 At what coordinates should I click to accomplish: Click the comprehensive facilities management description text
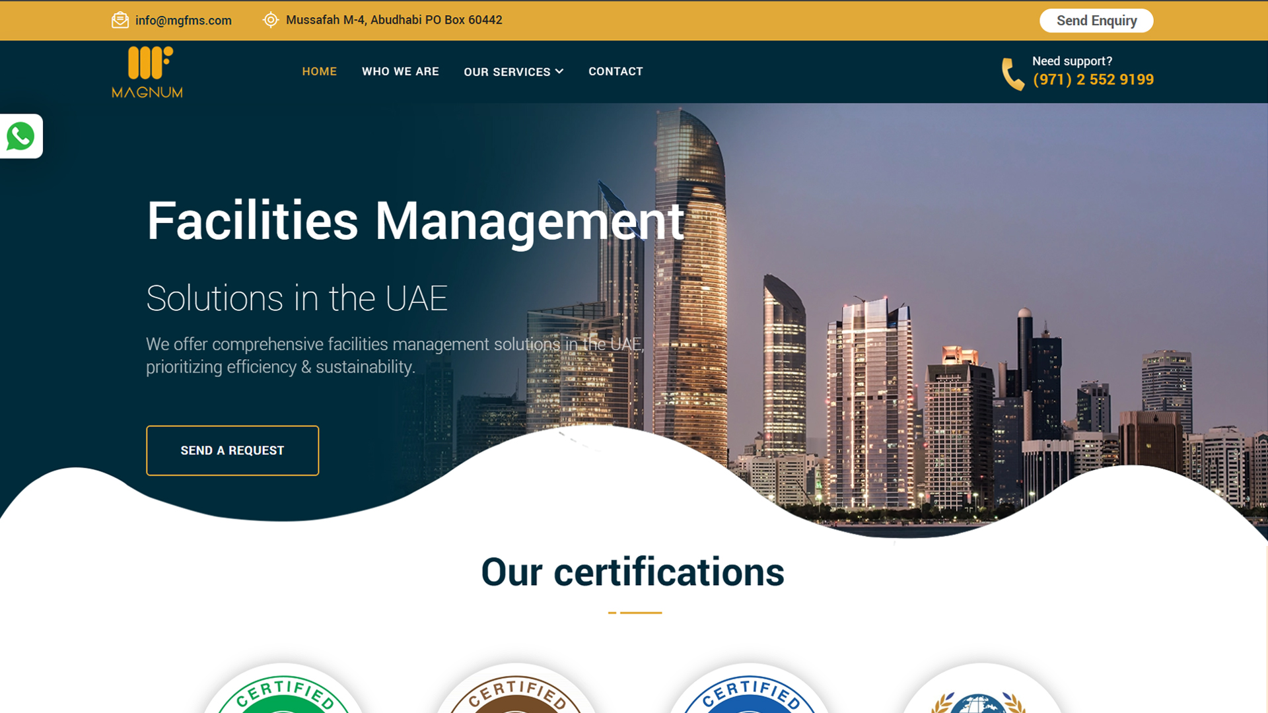tap(395, 356)
